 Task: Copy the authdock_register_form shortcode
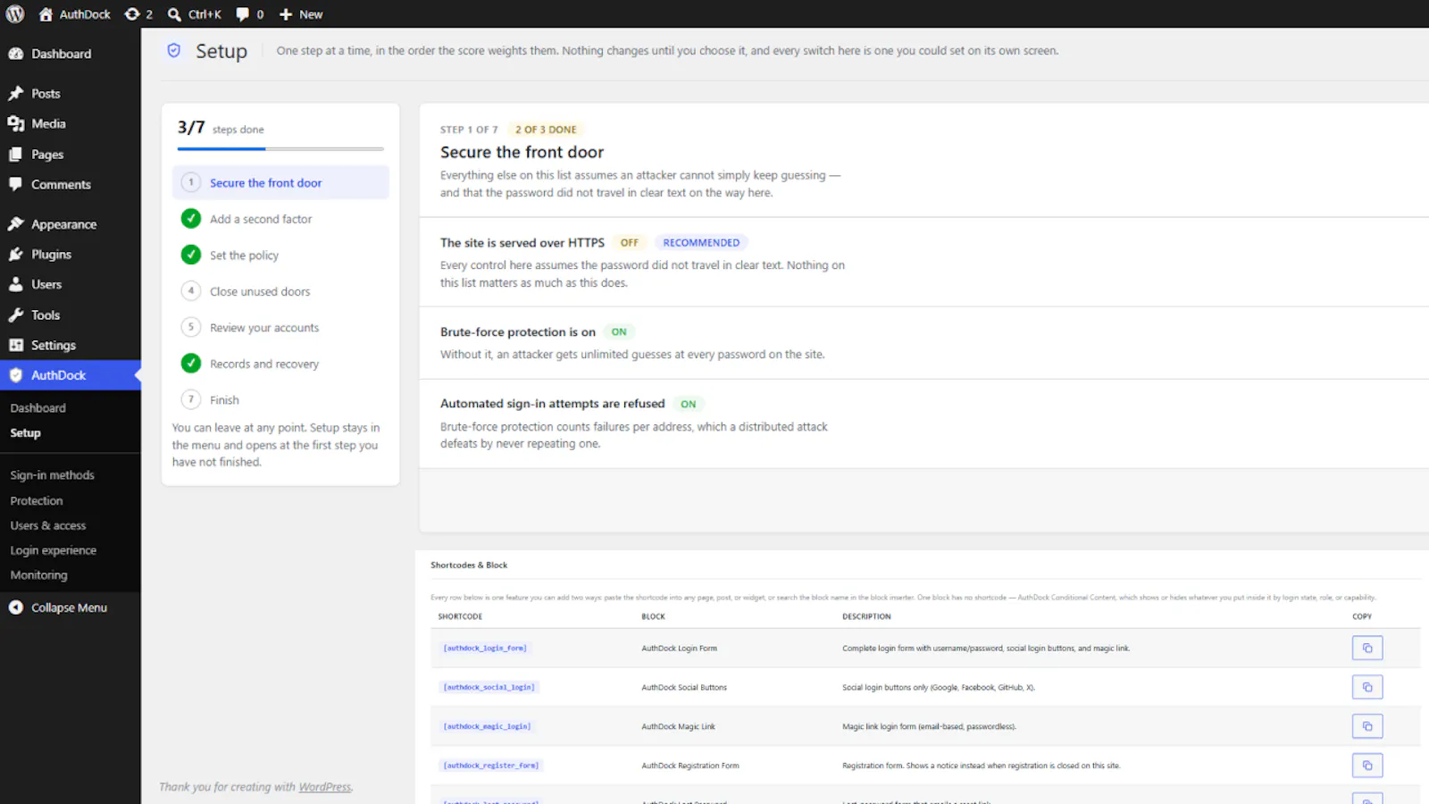[x=1366, y=766]
